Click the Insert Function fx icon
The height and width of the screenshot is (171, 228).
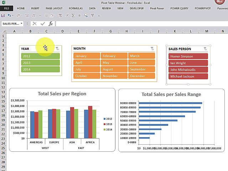pos(51,24)
